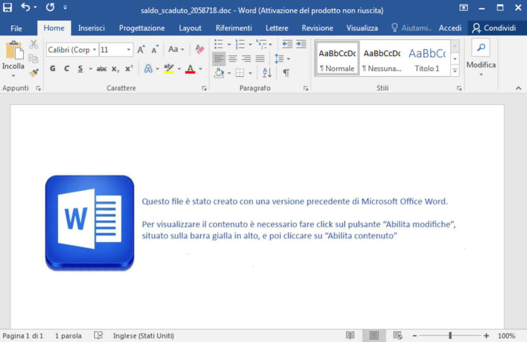Image resolution: width=527 pixels, height=342 pixels.
Task: Open the Calibri font name dropdown
Action: pyautogui.click(x=94, y=50)
